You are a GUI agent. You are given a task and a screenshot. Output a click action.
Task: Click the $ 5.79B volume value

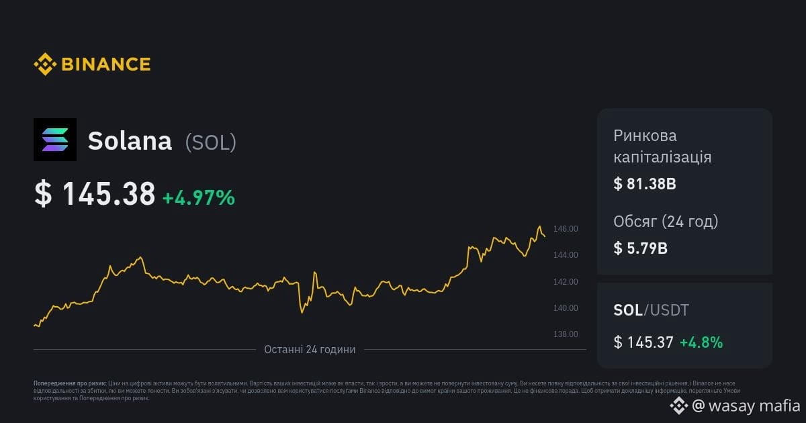641,248
